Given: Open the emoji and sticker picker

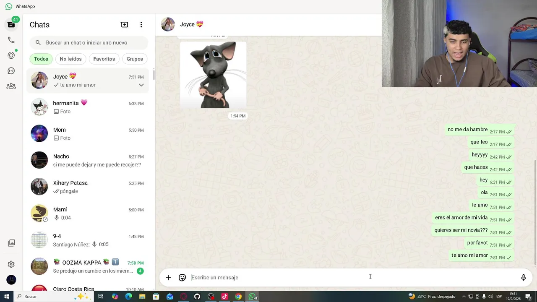Looking at the screenshot, I should (x=182, y=277).
